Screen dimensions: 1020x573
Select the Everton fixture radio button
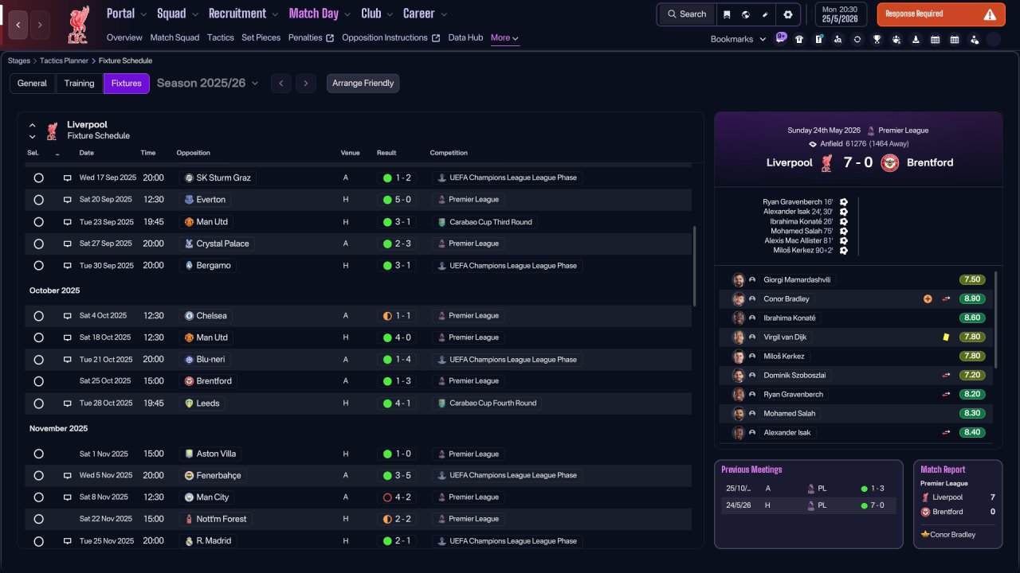click(38, 200)
